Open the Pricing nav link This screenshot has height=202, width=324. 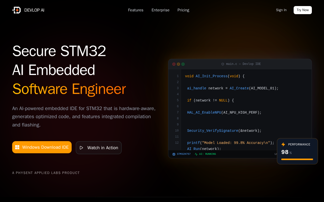click(x=183, y=10)
